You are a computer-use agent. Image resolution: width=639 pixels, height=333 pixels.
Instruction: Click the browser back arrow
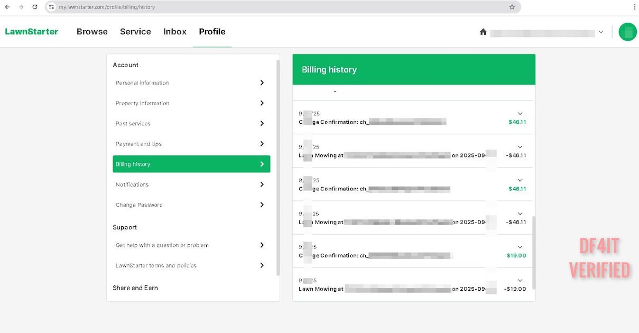click(7, 7)
